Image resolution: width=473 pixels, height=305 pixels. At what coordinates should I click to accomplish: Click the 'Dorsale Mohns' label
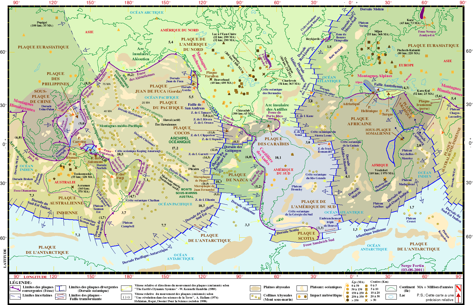point(372,9)
